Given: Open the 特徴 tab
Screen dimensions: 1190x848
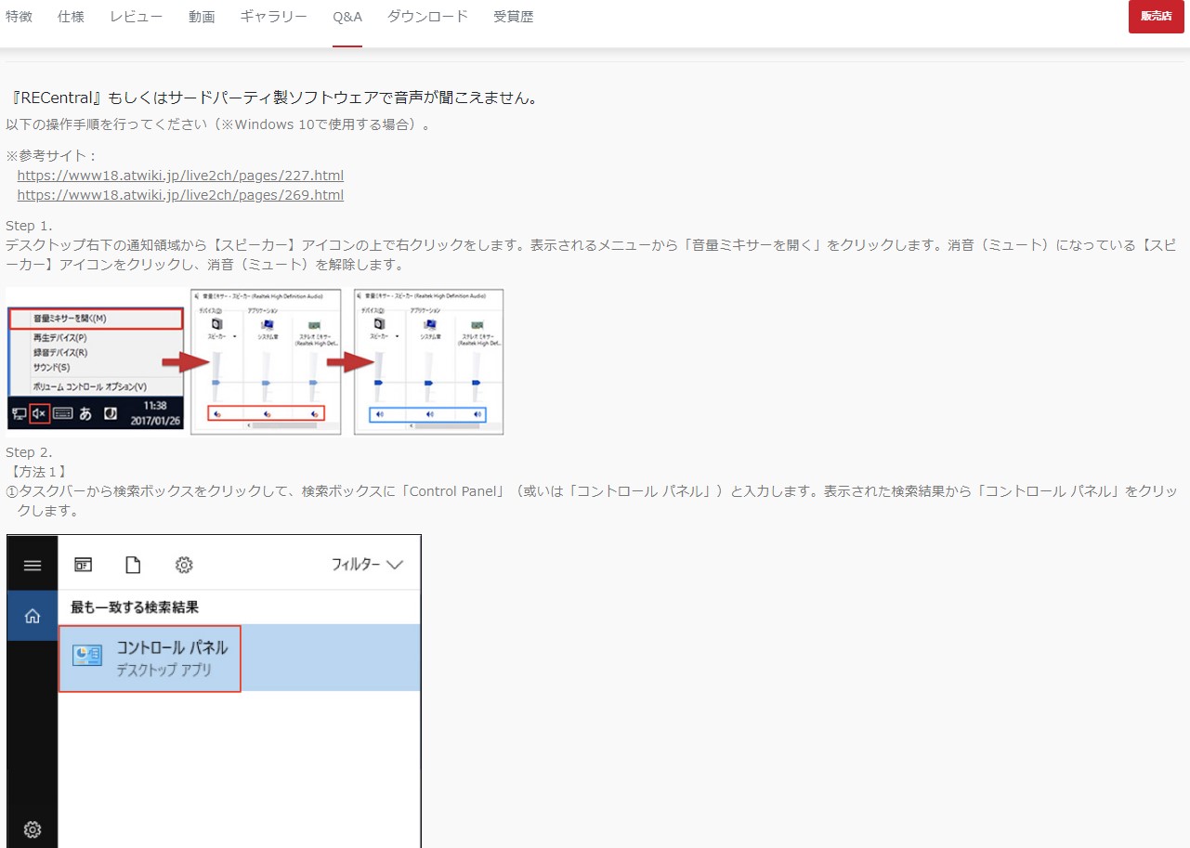Looking at the screenshot, I should point(19,17).
